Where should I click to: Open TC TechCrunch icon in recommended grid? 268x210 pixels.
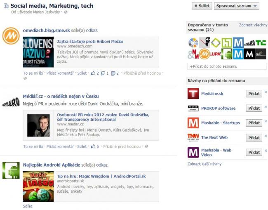[x=261, y=42]
